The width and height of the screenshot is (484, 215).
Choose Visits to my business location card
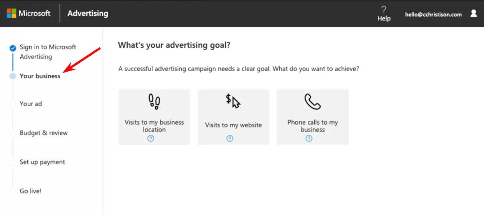154,117
